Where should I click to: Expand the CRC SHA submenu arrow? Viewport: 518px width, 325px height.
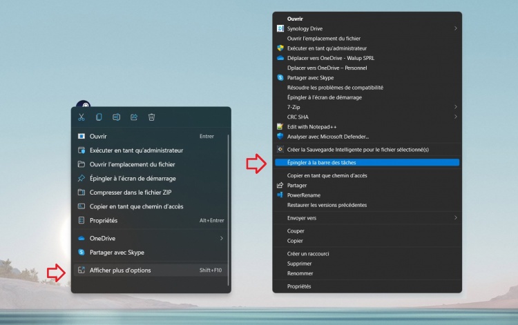pos(456,117)
